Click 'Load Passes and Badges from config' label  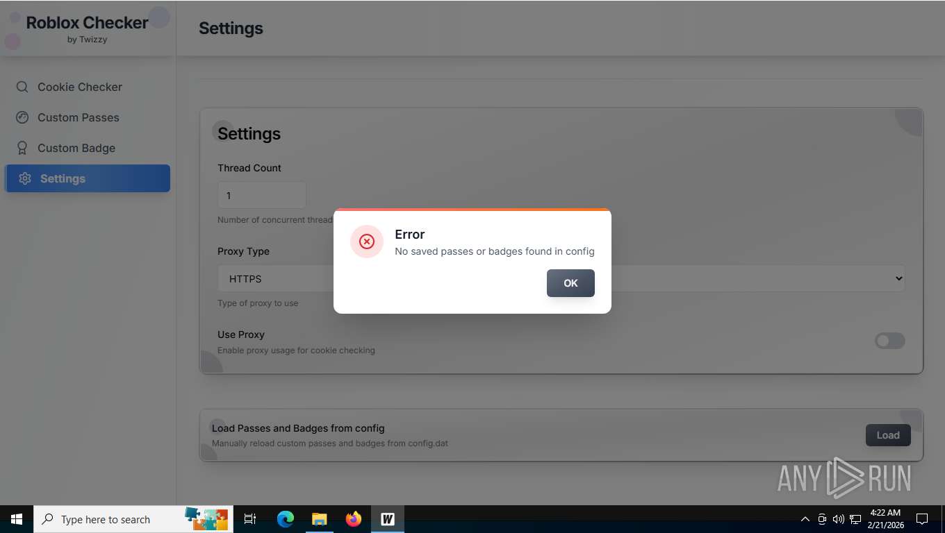coord(298,428)
